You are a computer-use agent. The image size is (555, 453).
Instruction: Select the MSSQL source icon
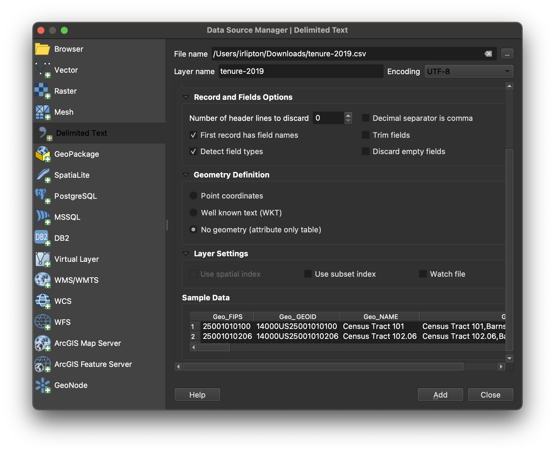pos(42,217)
